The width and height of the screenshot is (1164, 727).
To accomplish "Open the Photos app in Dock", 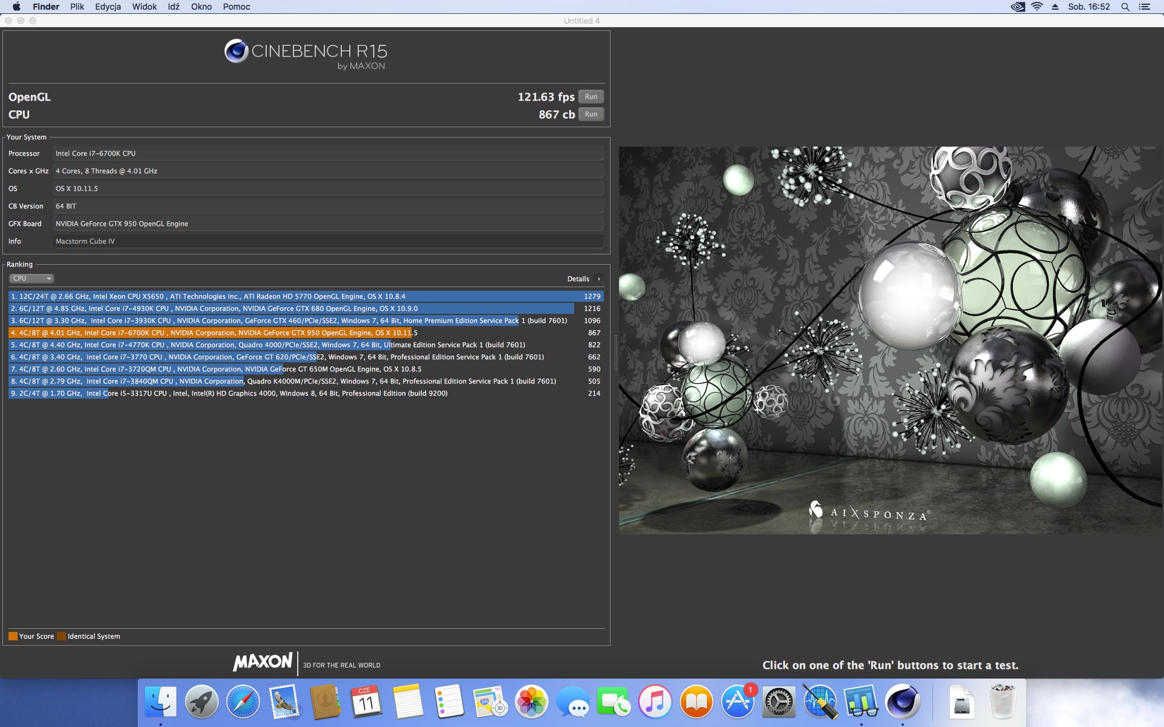I will coord(531,702).
